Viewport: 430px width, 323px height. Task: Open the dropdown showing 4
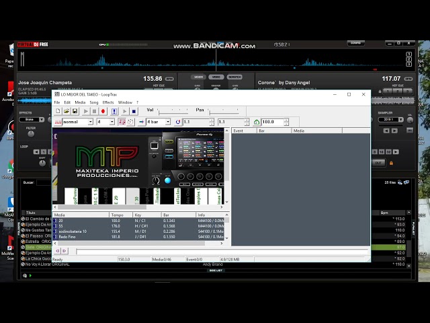112,122
